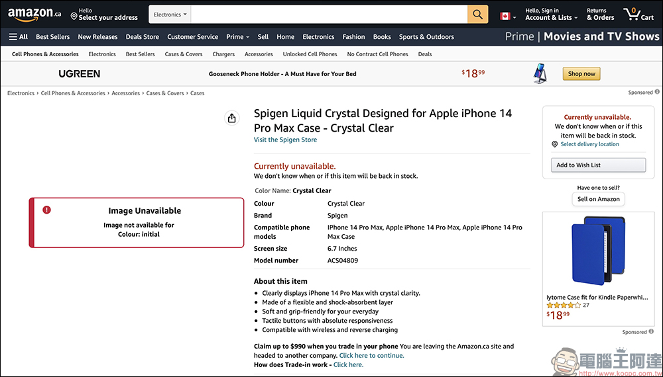Open Best Sellers in main nav bar

click(53, 36)
